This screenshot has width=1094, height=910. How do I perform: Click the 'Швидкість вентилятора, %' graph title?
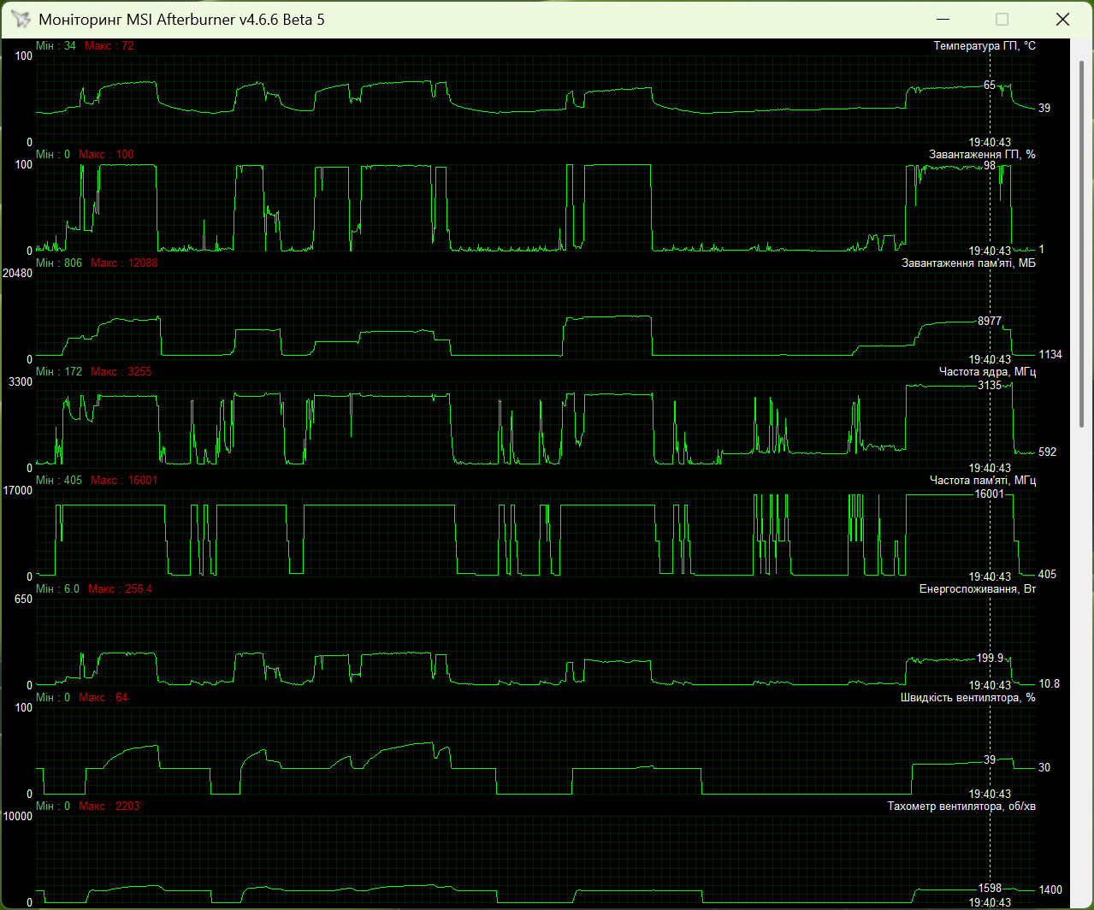point(968,697)
